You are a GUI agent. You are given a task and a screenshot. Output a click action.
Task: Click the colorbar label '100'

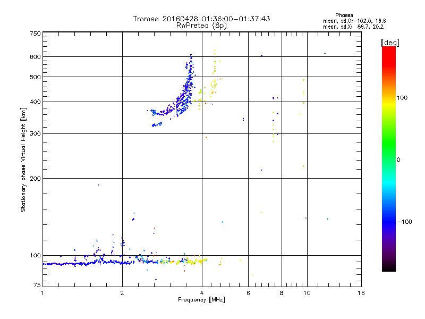402,98
